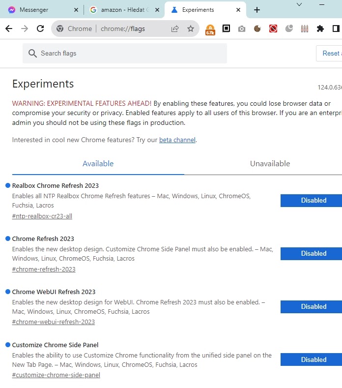
Task: Open the beta channel link
Action: (x=177, y=140)
